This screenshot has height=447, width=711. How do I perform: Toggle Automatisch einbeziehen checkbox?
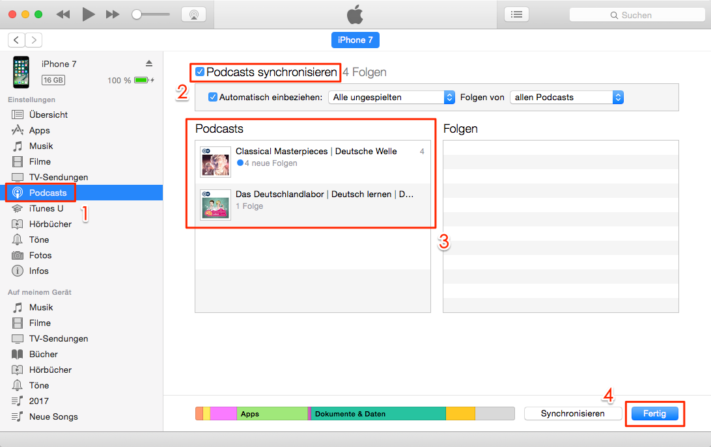pyautogui.click(x=213, y=97)
